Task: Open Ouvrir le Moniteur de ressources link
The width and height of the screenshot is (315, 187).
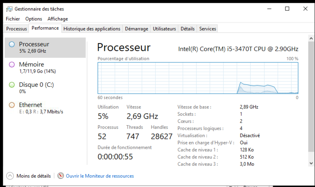Action: click(x=100, y=176)
